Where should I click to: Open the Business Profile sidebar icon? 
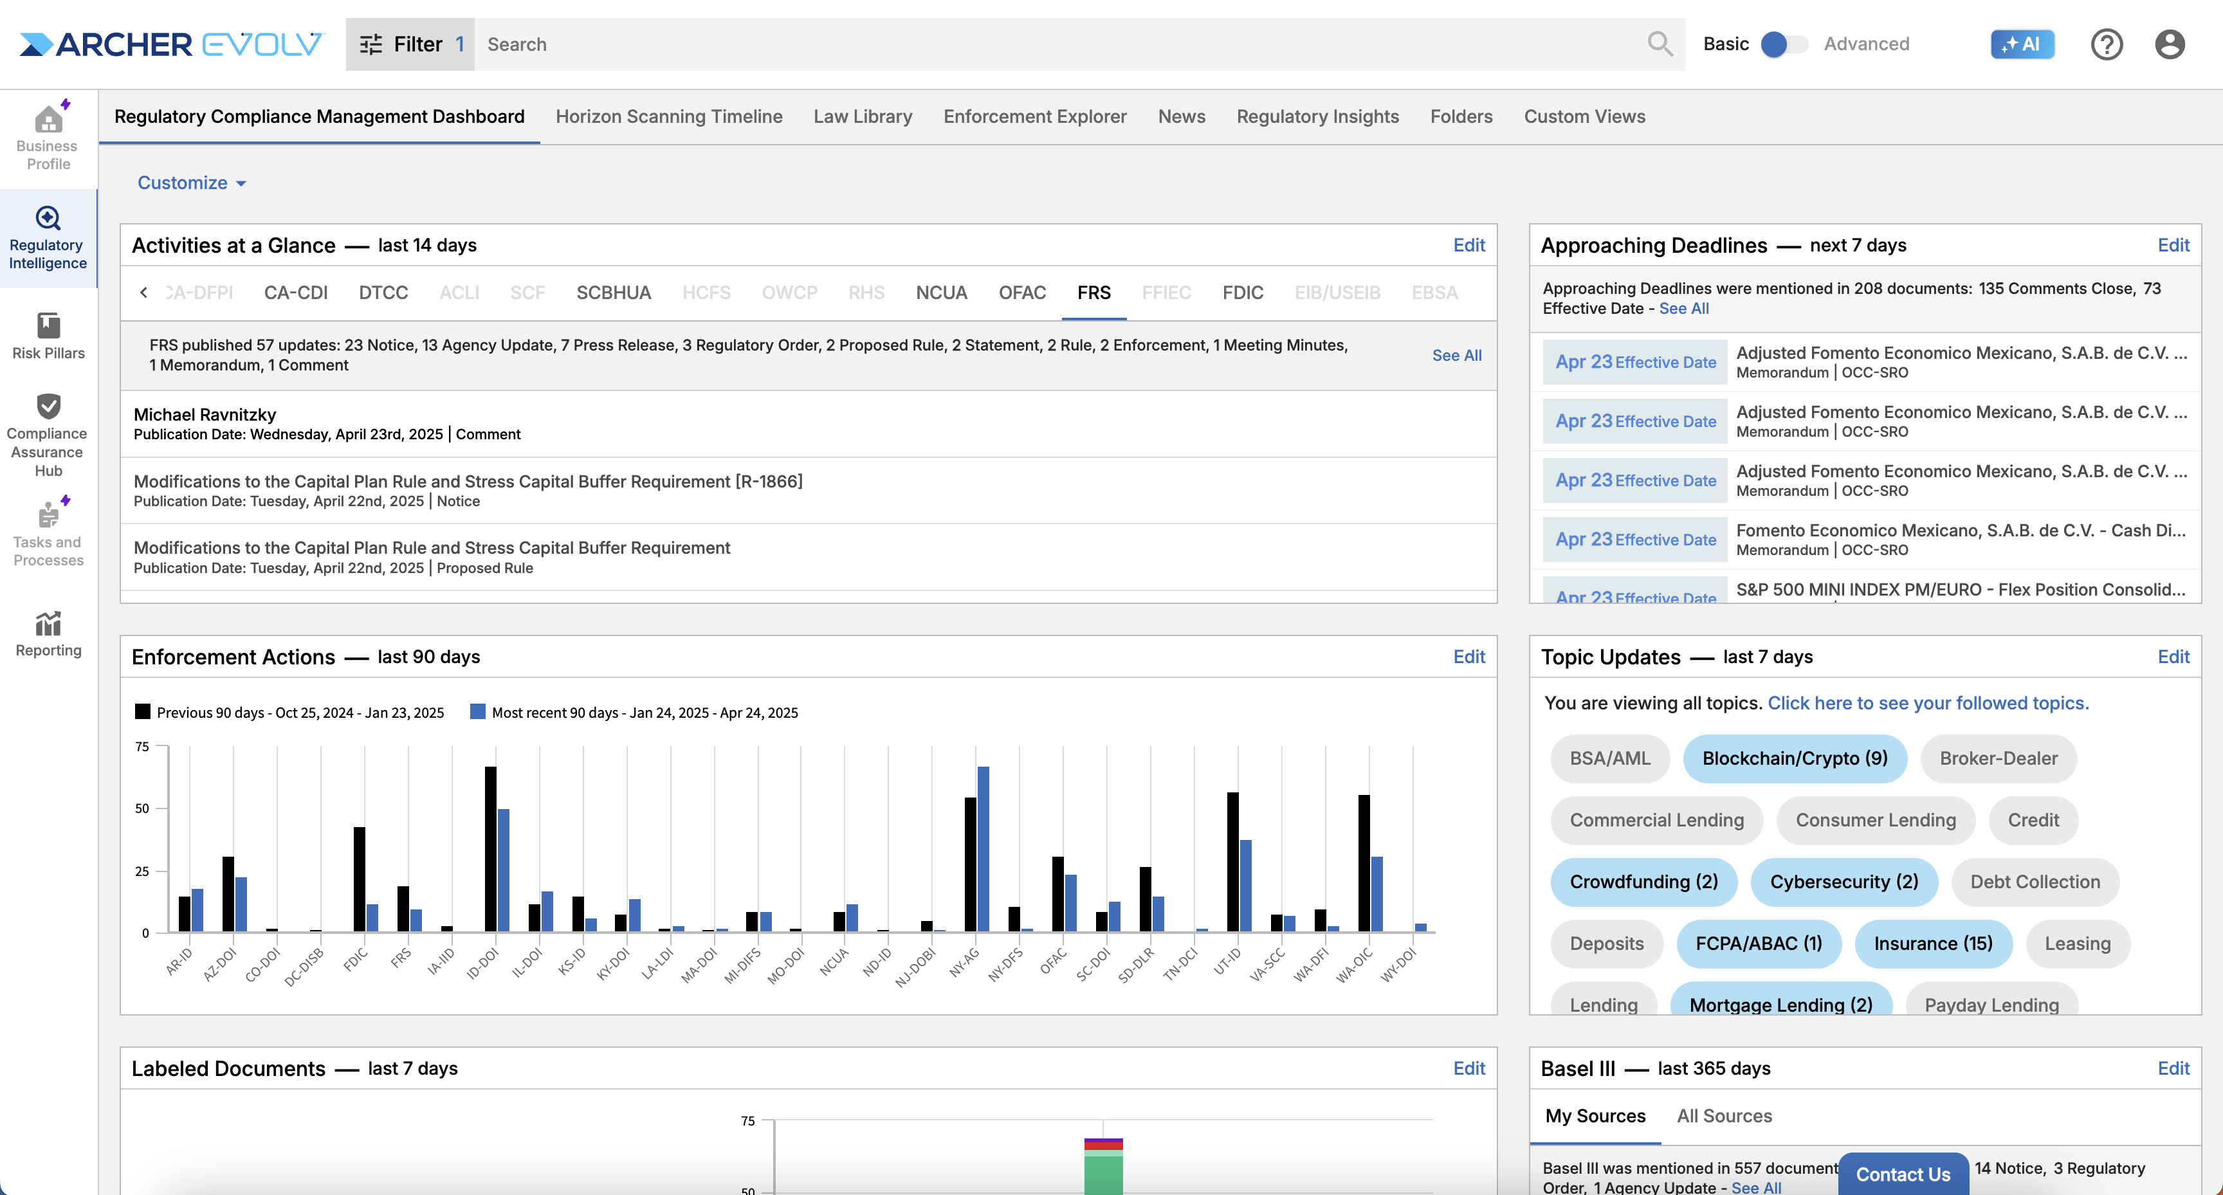click(x=48, y=138)
